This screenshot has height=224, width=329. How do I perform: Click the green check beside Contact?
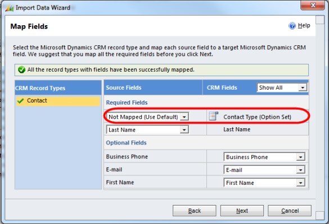(21, 101)
